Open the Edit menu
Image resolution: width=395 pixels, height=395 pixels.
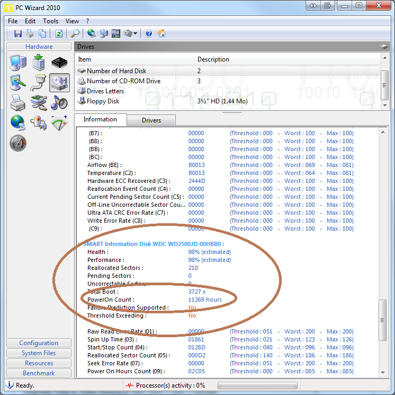(x=30, y=21)
